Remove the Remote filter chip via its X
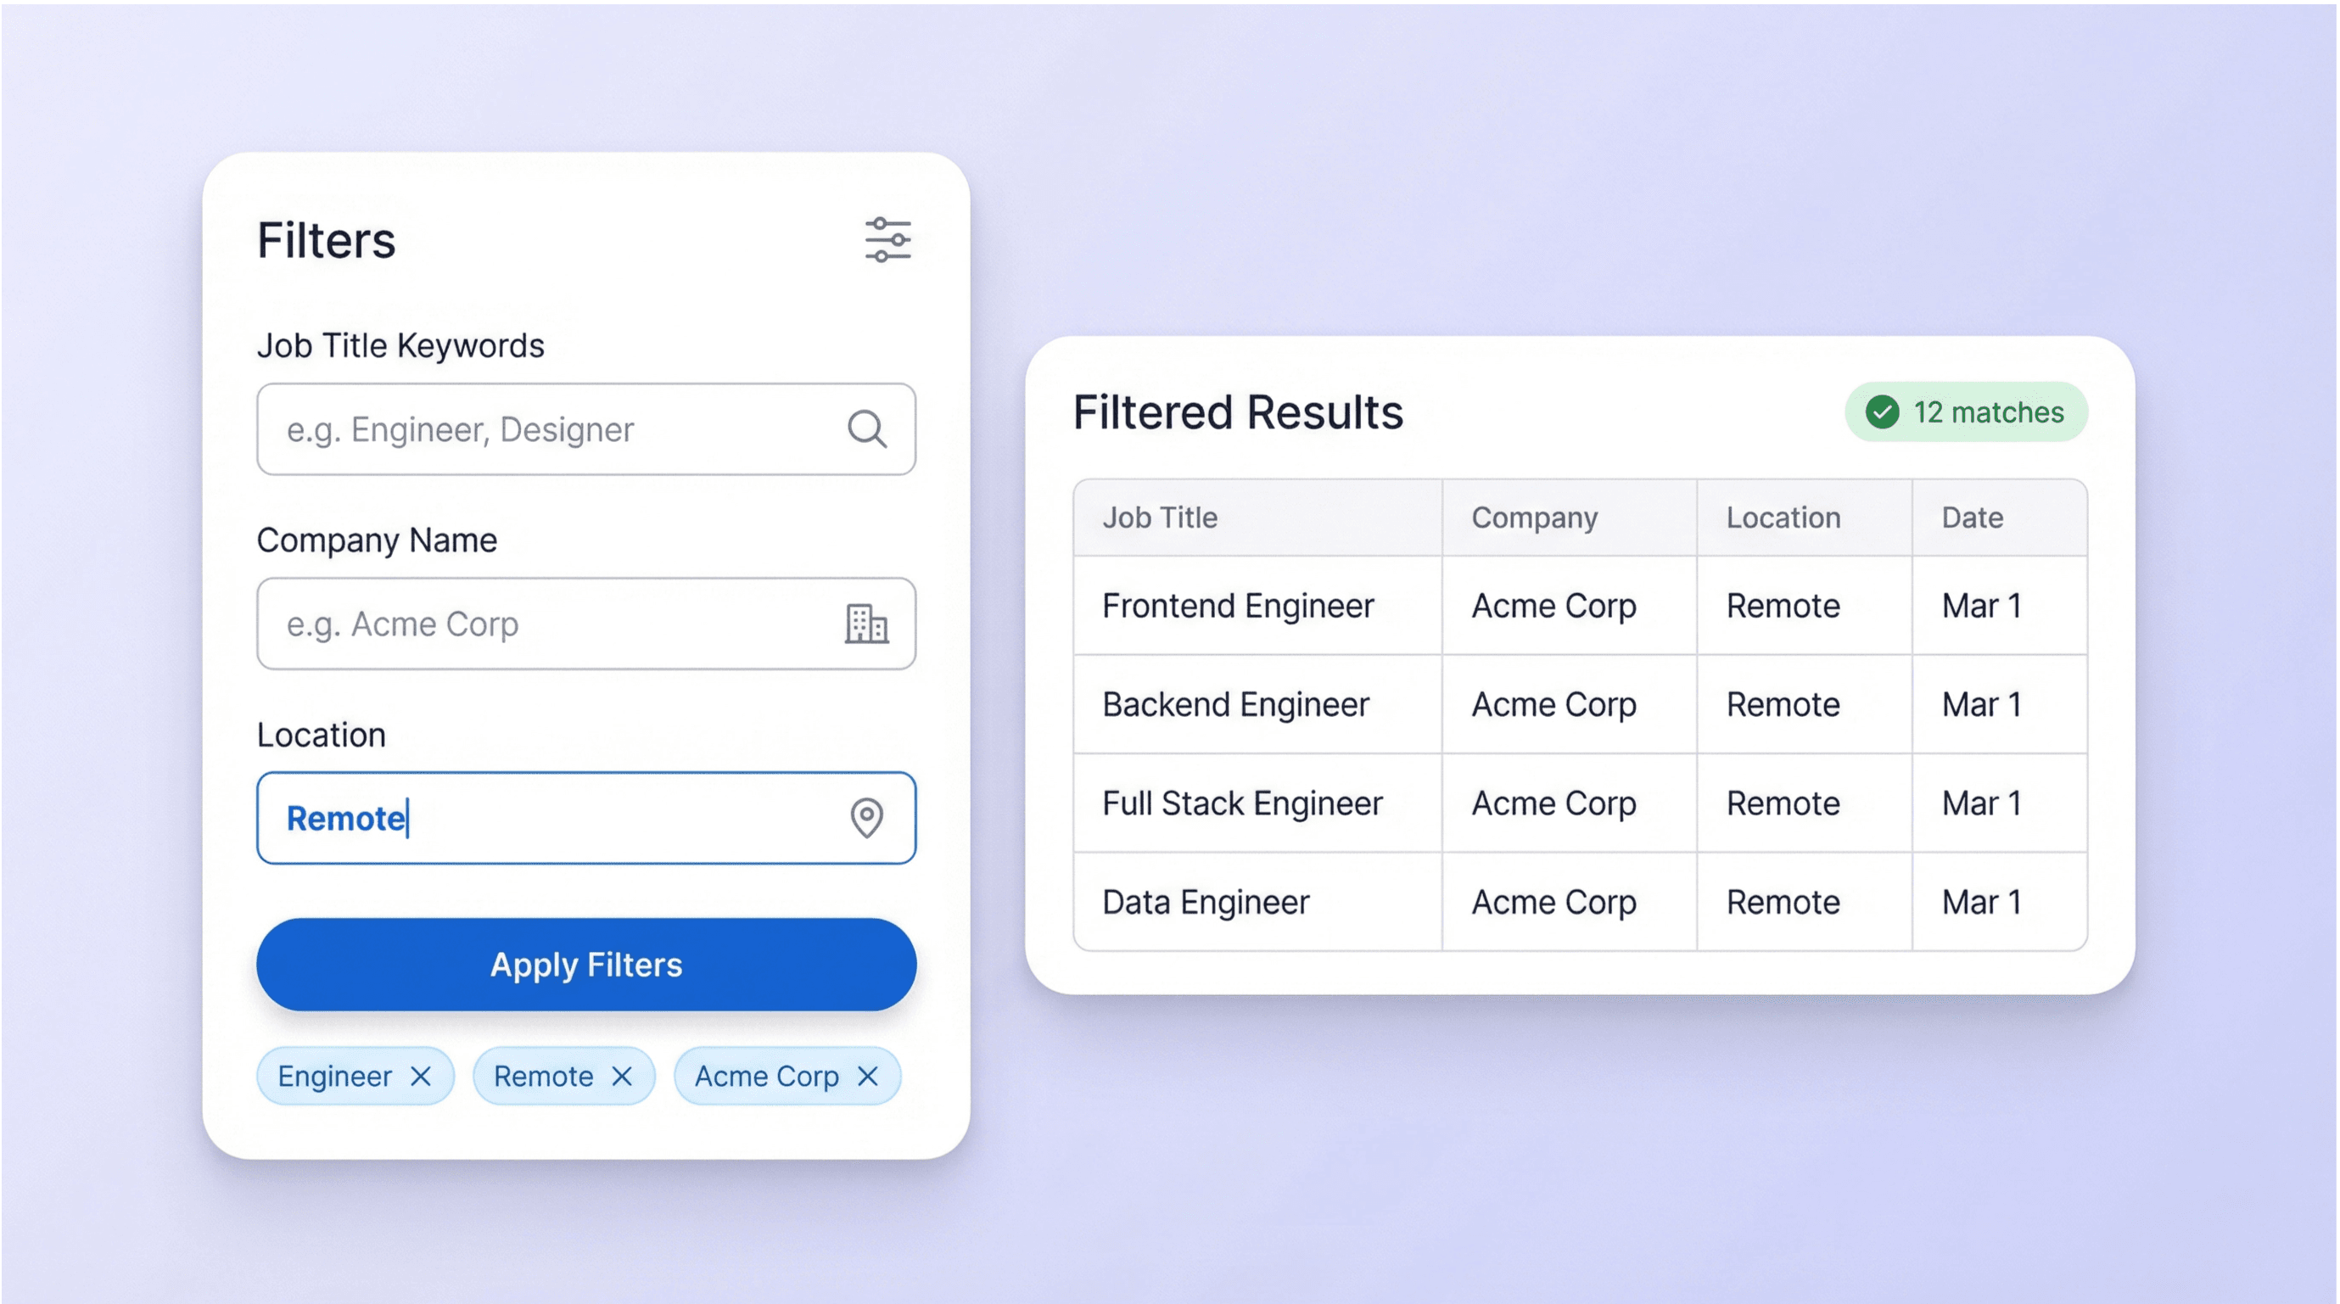This screenshot has width=2340, height=1304. click(623, 1075)
